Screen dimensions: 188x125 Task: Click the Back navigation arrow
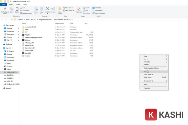point(3,19)
